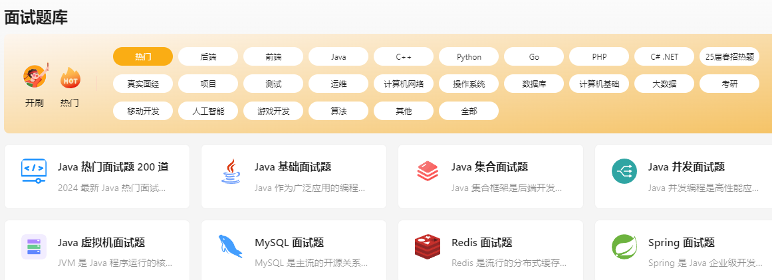Viewport: 772px width, 280px height.
Task: Select the 大数据 category tab
Action: click(664, 84)
